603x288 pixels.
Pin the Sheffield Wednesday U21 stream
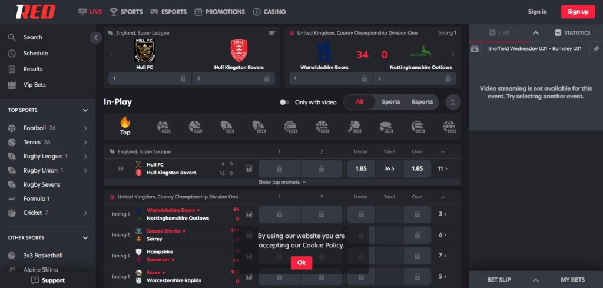pyautogui.click(x=596, y=49)
